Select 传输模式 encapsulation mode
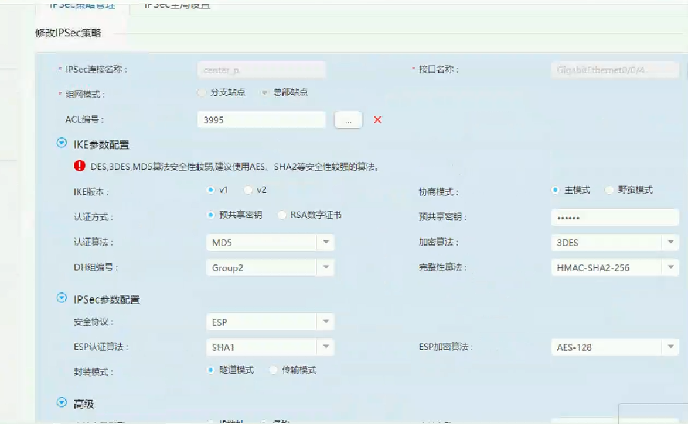The image size is (688, 424). tap(274, 370)
